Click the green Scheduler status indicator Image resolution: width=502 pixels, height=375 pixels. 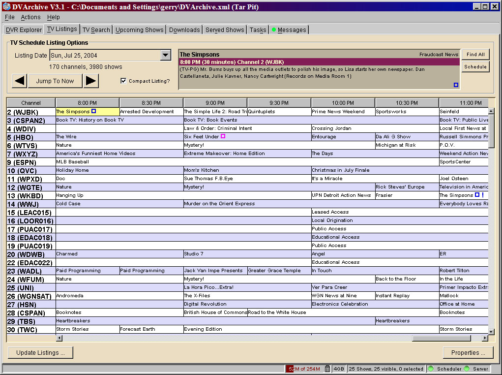tap(431, 369)
